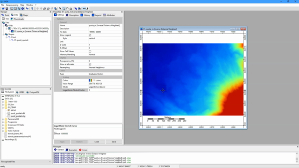Expand the Video Tutorial folder
The width and height of the screenshot is (299, 168).
click(x=3, y=131)
